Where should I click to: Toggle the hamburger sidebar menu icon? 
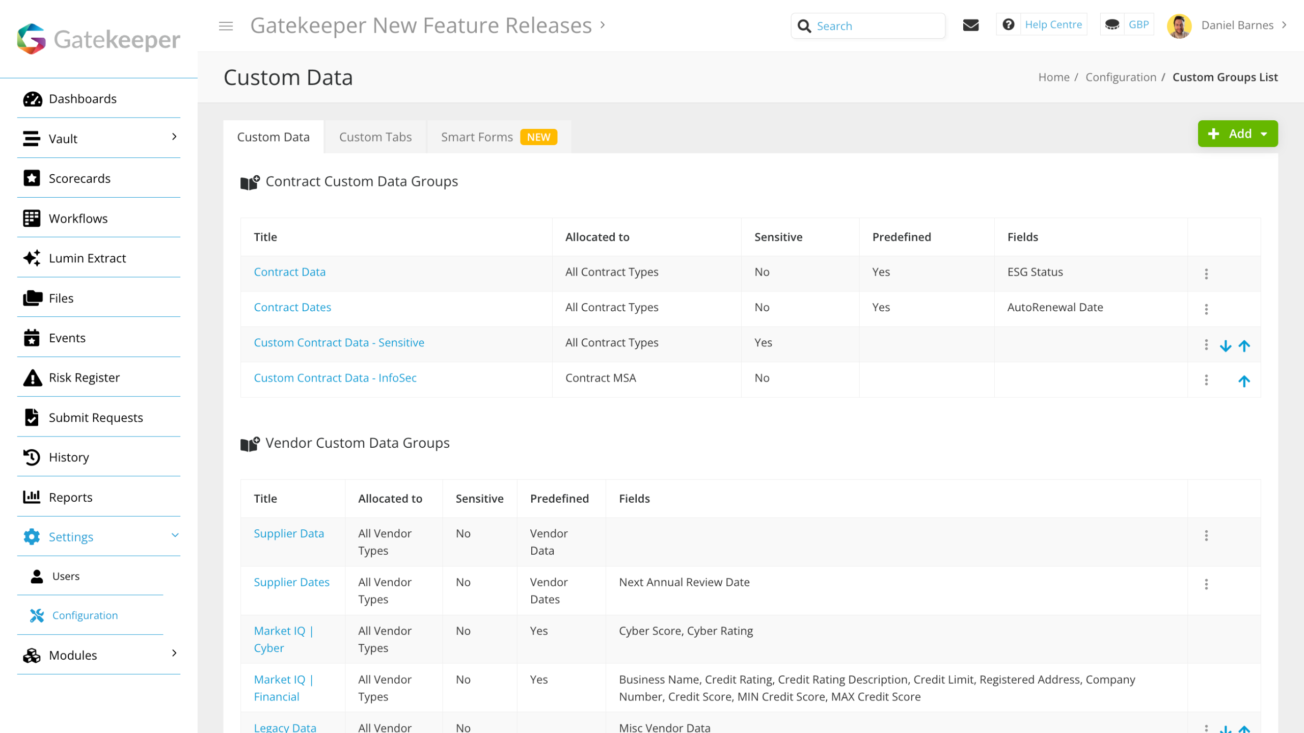coord(226,26)
